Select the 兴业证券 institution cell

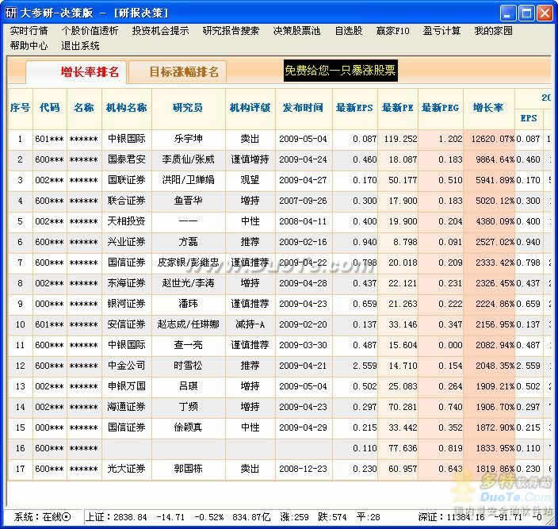click(x=127, y=242)
